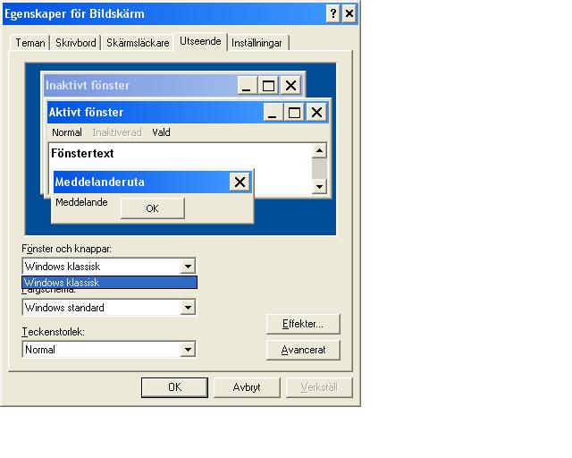Expand the Fönster och knappar dropdown arrow
The image size is (572, 458).
188,267
